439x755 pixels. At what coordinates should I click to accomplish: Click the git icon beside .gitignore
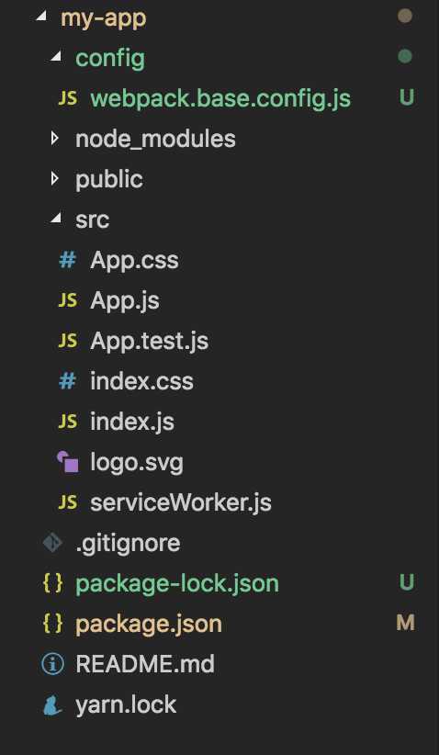(x=52, y=543)
